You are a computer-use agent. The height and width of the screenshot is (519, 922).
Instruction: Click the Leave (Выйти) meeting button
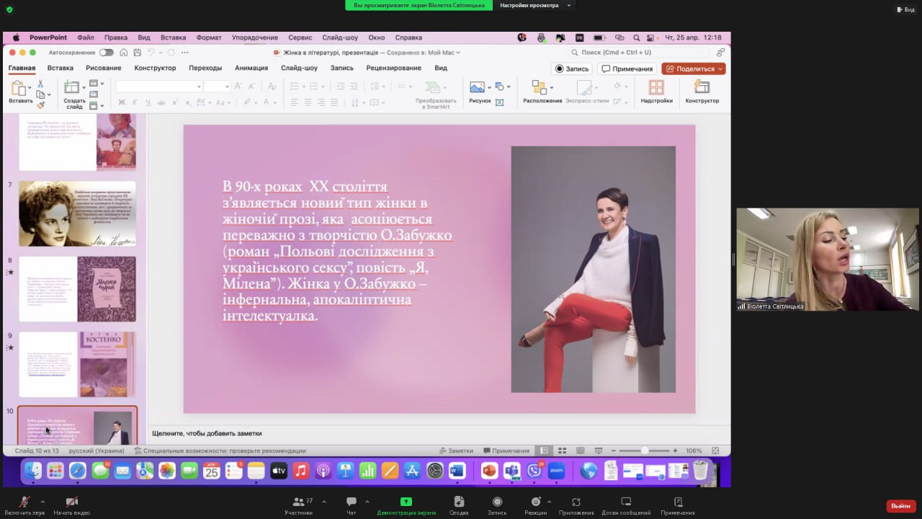click(900, 506)
